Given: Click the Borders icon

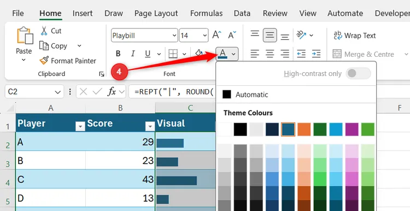Looking at the screenshot, I should [x=173, y=54].
